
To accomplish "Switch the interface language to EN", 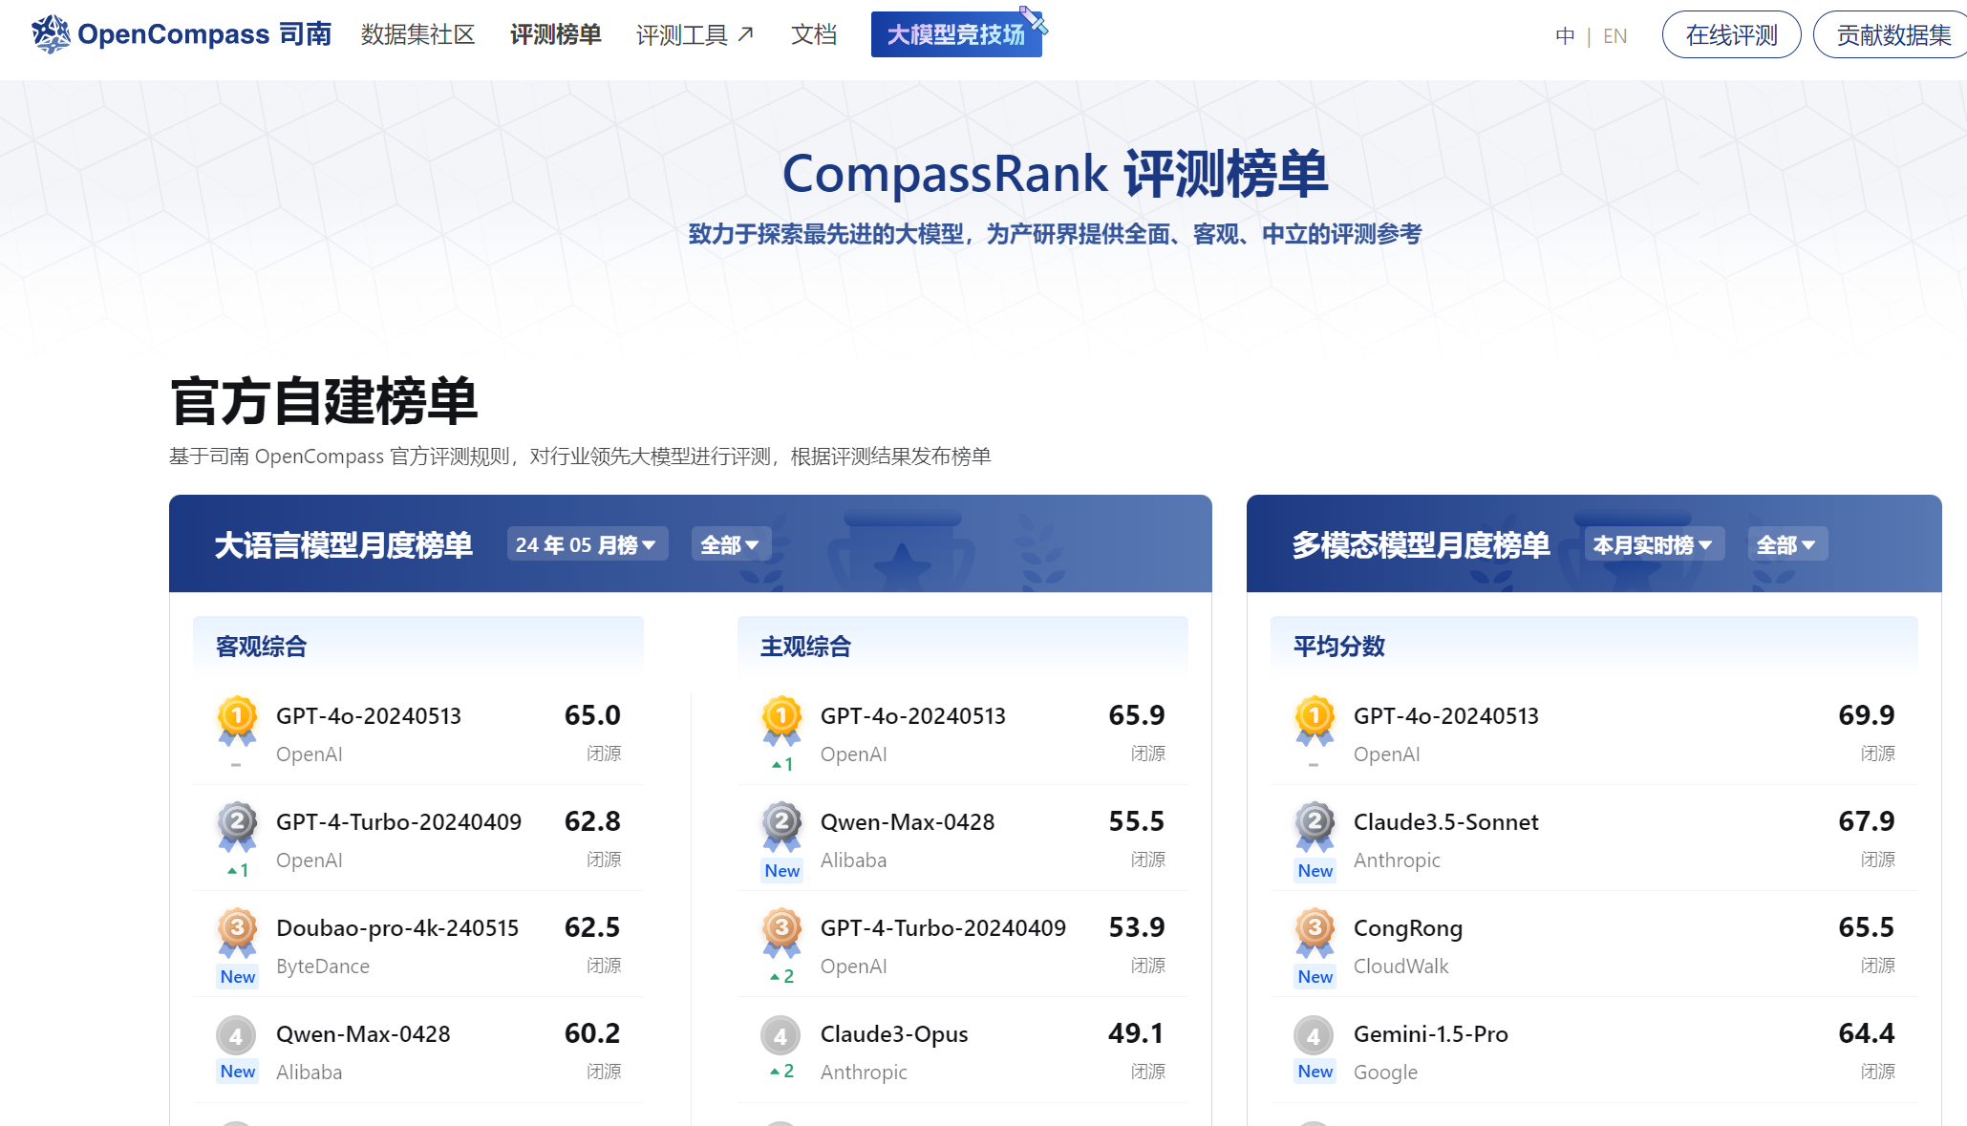I will click(x=1615, y=35).
